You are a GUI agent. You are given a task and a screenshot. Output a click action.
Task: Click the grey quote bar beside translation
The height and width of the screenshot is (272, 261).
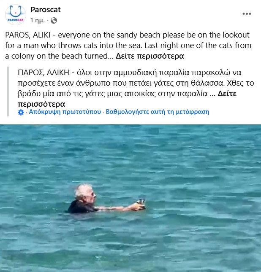(8, 91)
